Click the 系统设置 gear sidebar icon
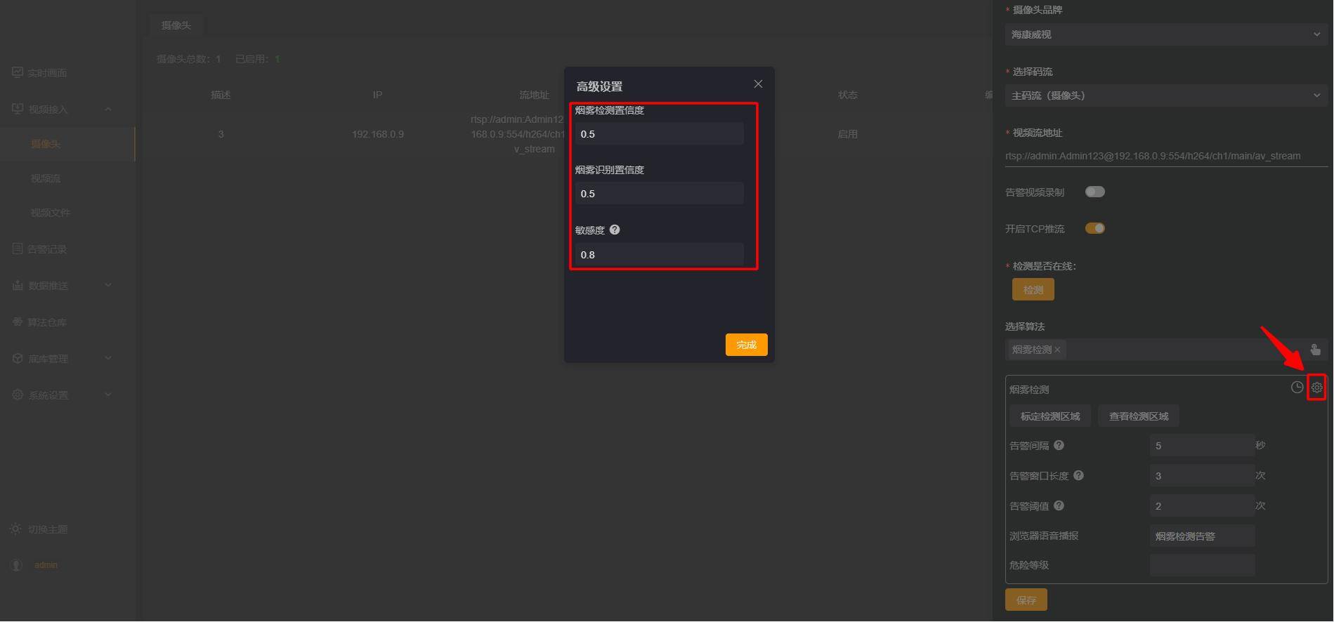 click(18, 395)
